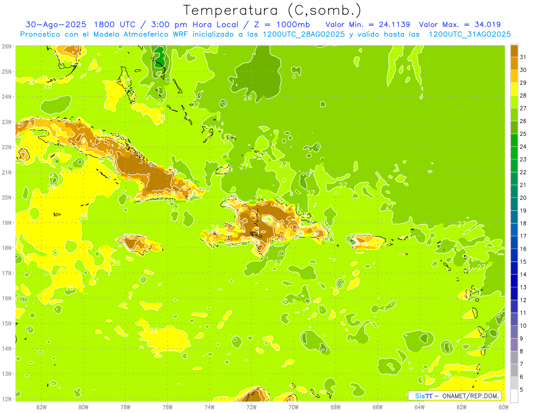This screenshot has height=413, width=535.
Task: Click the "19N" latitude axis label
Action: pos(7,222)
